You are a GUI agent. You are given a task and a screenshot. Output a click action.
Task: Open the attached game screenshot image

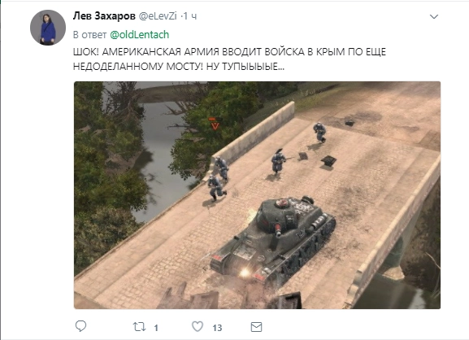point(257,195)
